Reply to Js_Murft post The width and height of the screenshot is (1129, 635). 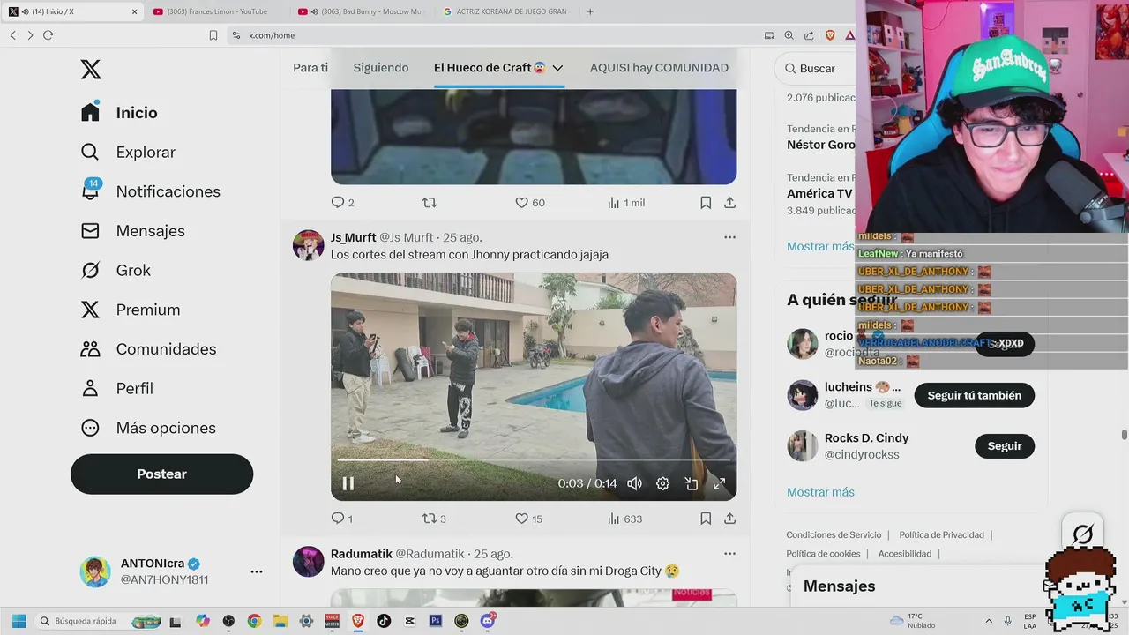tap(341, 519)
